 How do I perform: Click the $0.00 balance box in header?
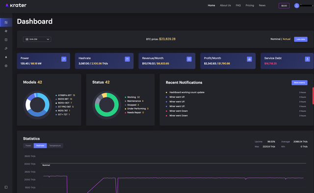tap(284, 5)
